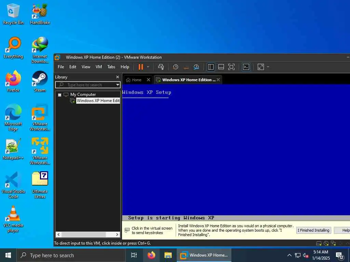Image resolution: width=350 pixels, height=262 pixels.
Task: Click Windows XP Home taskbar button
Action: (204, 255)
